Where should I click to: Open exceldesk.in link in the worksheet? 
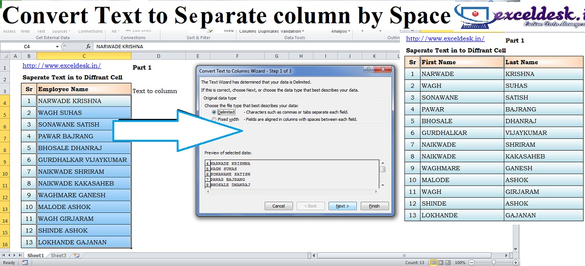click(x=62, y=65)
